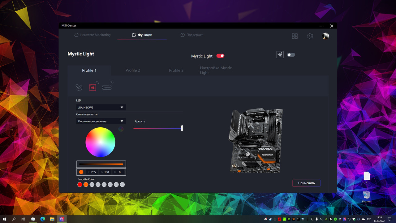Screen dimensions: 396x223
Task: Select the Корзина recycle bin icon
Action: tap(367, 197)
